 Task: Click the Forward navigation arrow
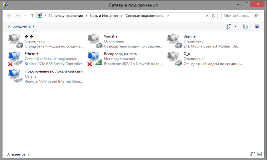coord(18,16)
